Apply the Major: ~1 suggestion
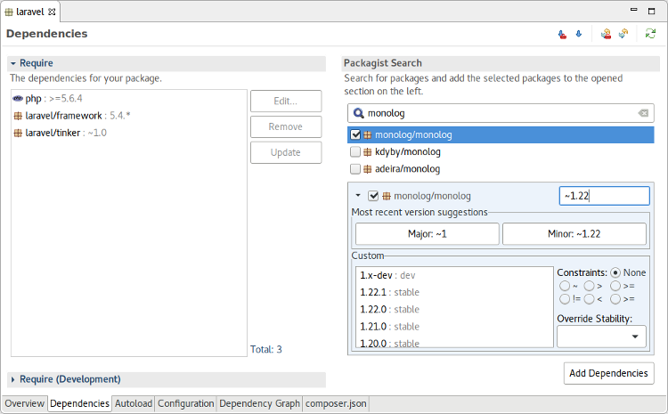This screenshot has width=668, height=414. click(428, 234)
